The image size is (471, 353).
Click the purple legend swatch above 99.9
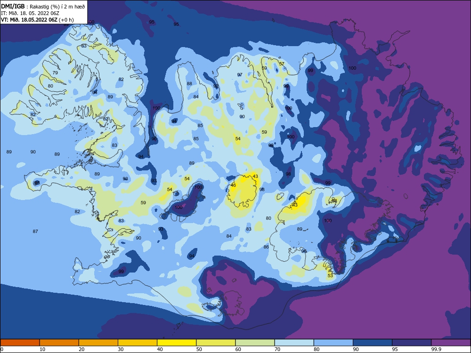(451, 343)
